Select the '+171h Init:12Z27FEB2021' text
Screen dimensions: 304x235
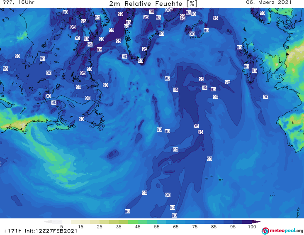[x=40, y=231]
